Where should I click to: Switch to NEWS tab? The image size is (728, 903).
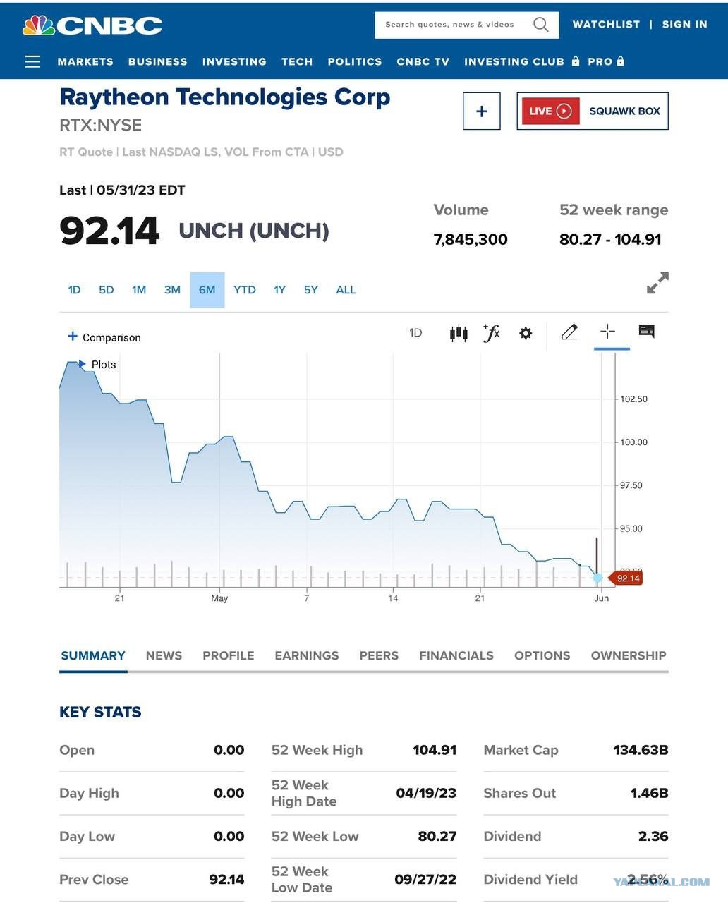tap(164, 655)
